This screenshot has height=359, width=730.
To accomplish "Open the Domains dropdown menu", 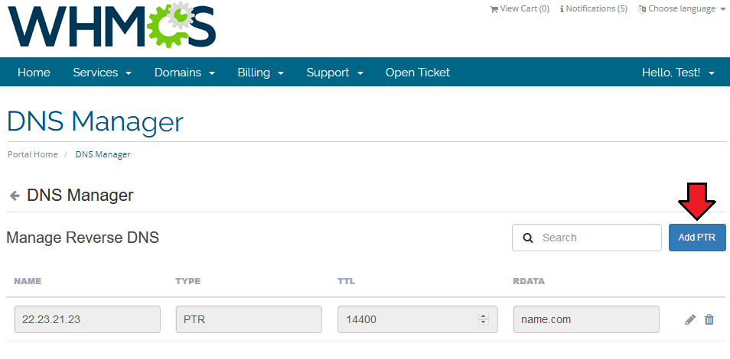I will 184,73.
